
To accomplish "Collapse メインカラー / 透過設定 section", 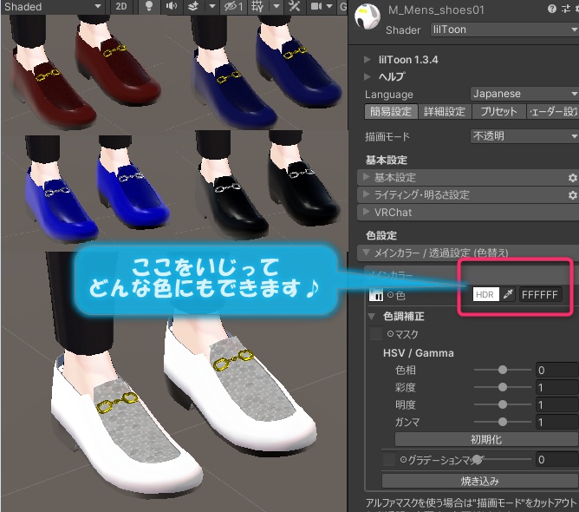I will [x=468, y=253].
